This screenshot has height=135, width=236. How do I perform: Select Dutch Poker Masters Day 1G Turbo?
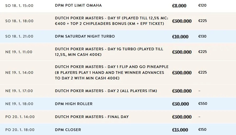pyautogui.click(x=118, y=52)
